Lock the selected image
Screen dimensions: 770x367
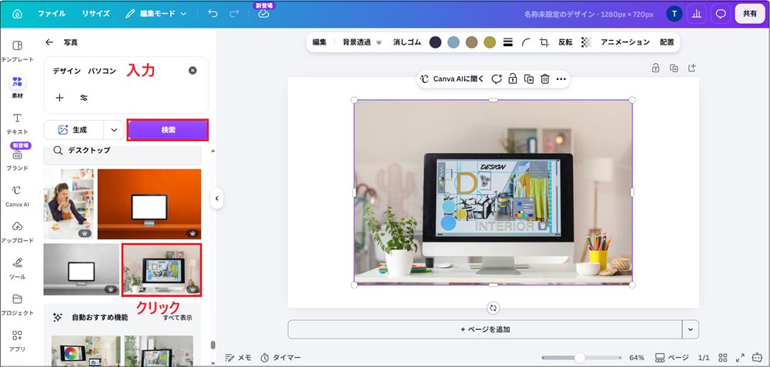(x=513, y=79)
